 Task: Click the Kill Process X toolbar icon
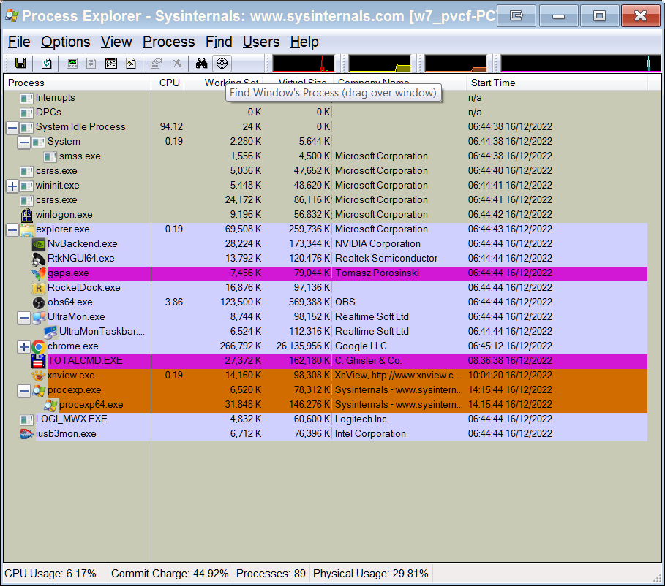pos(177,64)
